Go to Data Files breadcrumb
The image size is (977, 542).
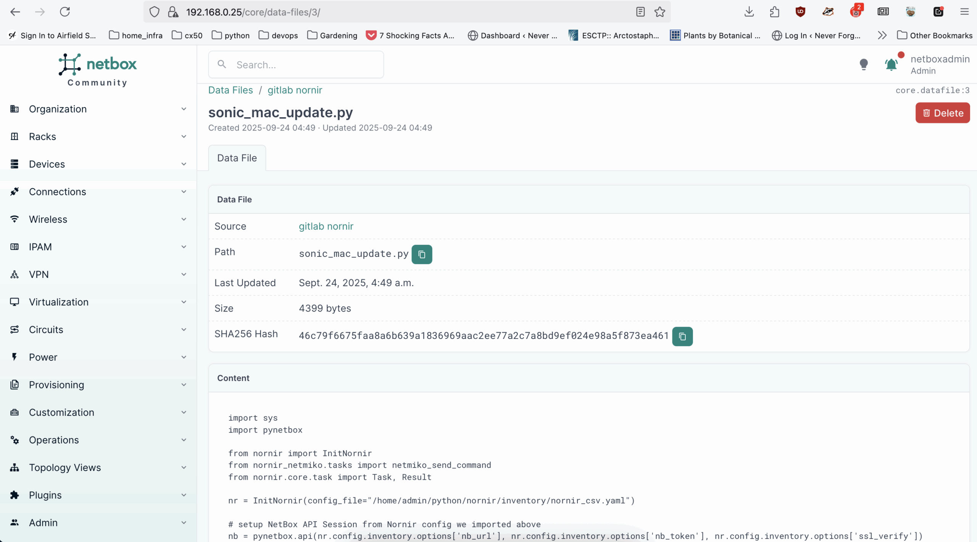pos(231,90)
